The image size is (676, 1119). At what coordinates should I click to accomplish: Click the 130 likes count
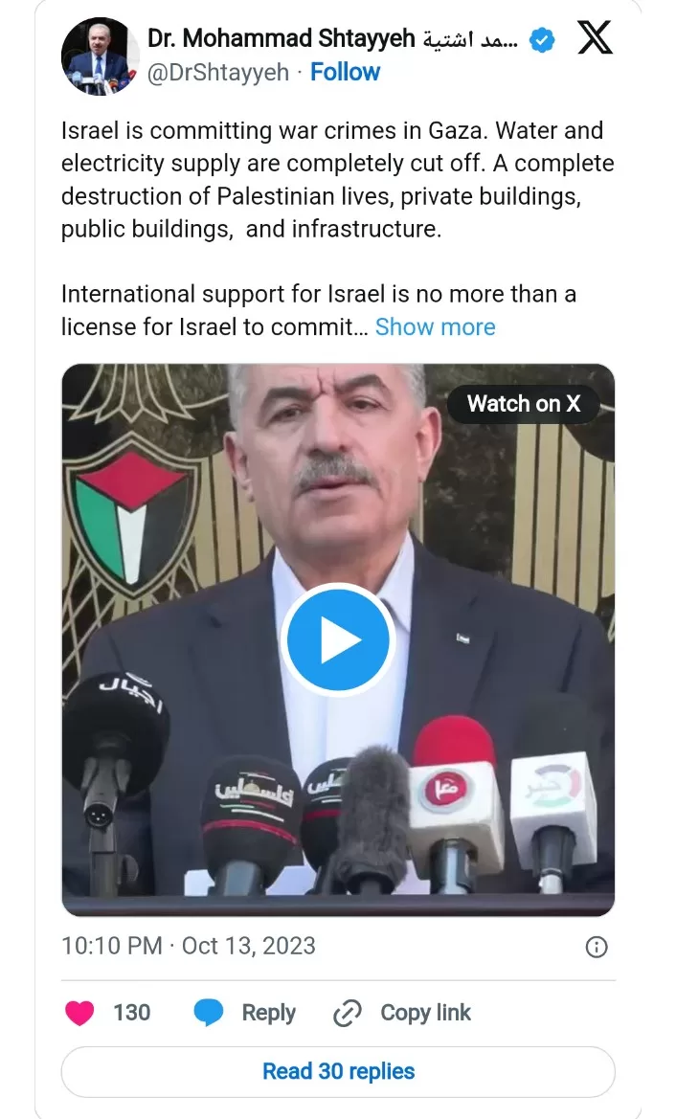point(132,1013)
